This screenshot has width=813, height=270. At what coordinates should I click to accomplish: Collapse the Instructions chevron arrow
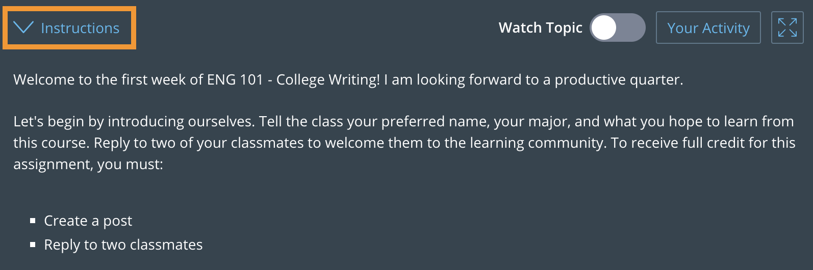pyautogui.click(x=23, y=28)
